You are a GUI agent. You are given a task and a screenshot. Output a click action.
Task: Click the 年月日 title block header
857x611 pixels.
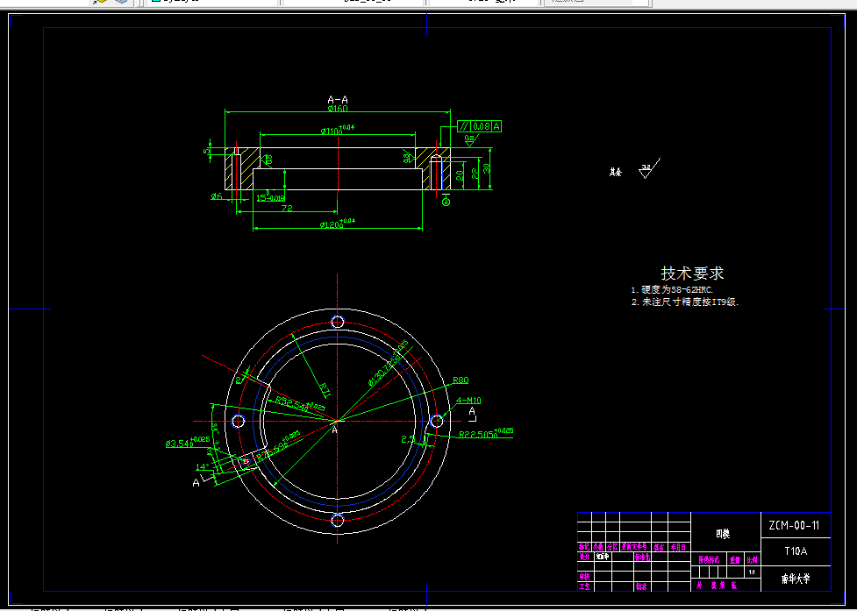tap(678, 547)
